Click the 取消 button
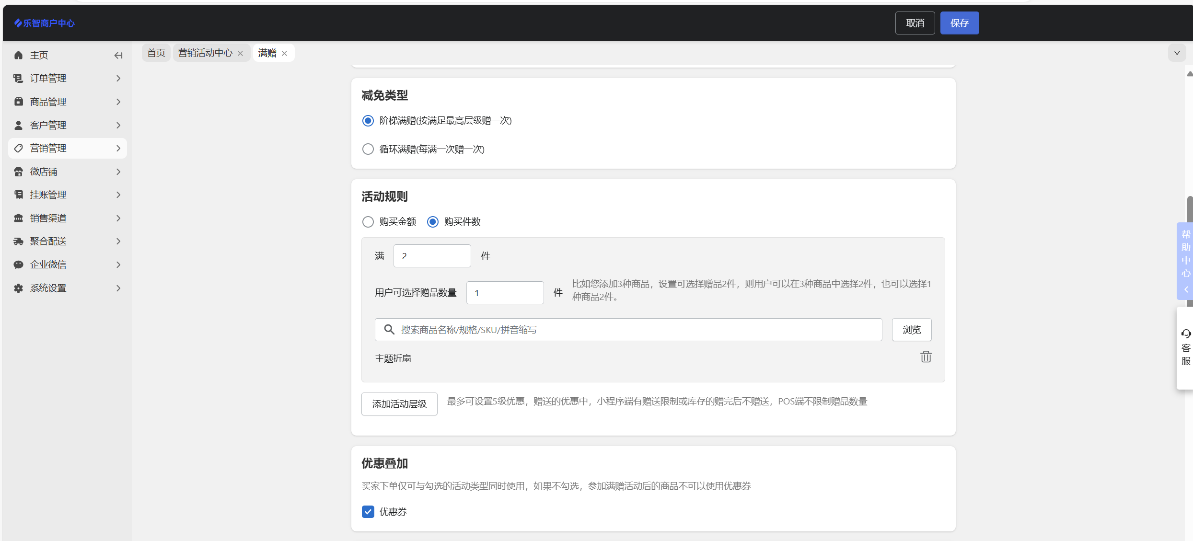The height and width of the screenshot is (541, 1193). 915,23
